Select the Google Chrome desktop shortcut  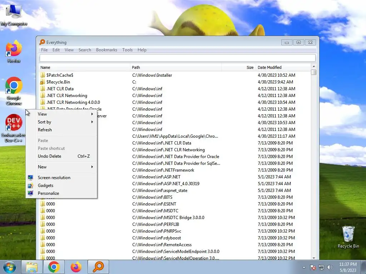(14, 91)
